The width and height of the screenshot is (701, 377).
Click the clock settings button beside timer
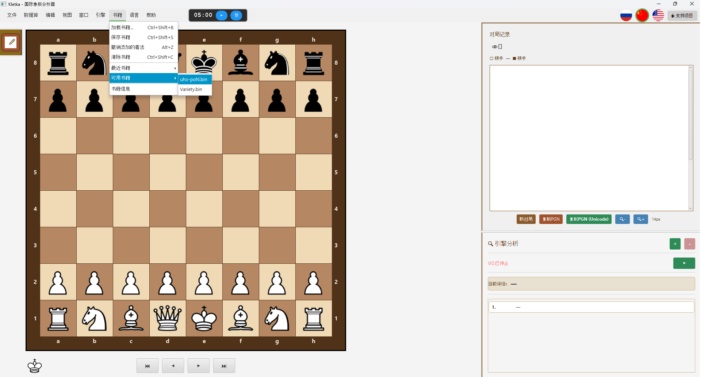(x=236, y=15)
